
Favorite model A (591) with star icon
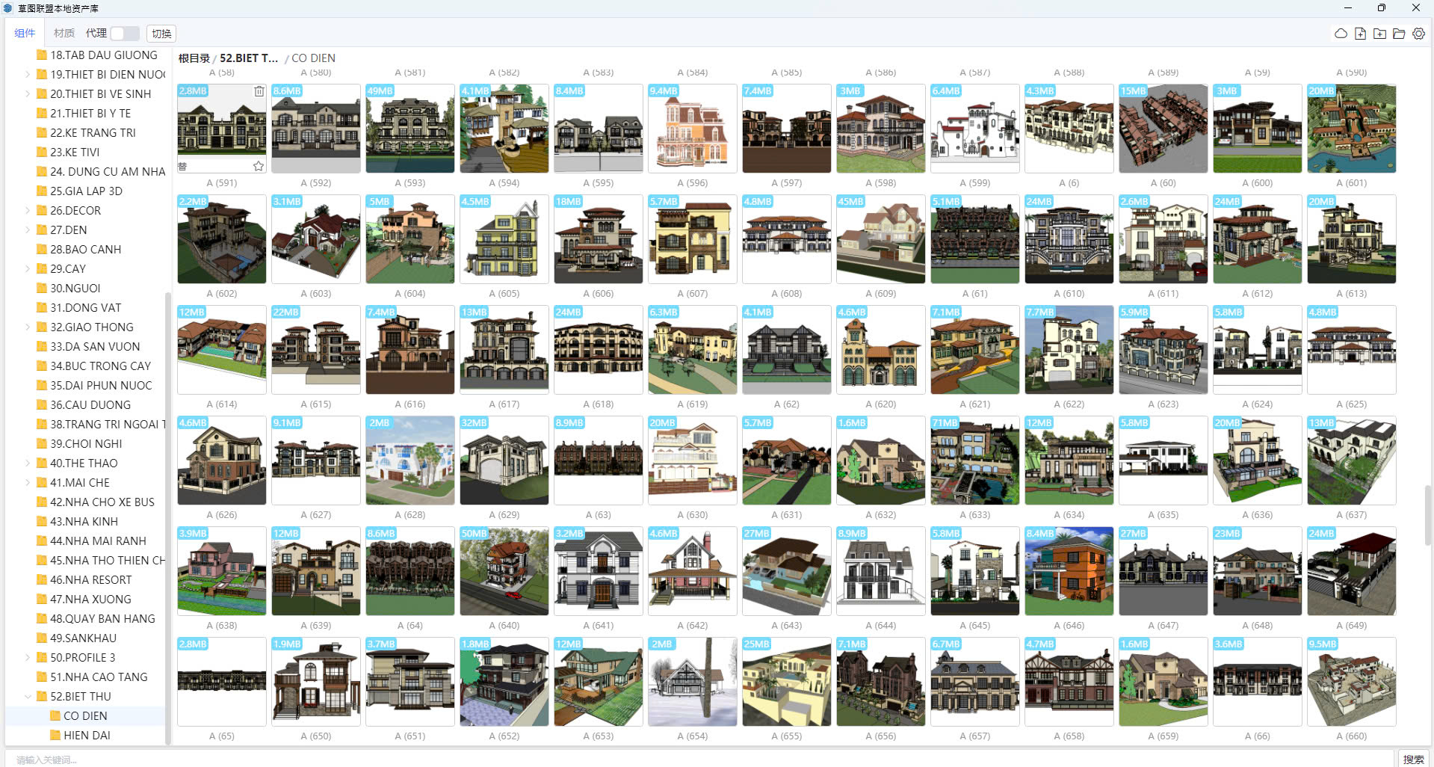[259, 166]
